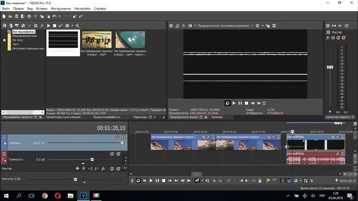Open Vegas Pro in Windows taskbar
The width and height of the screenshot is (358, 201).
tap(83, 195)
